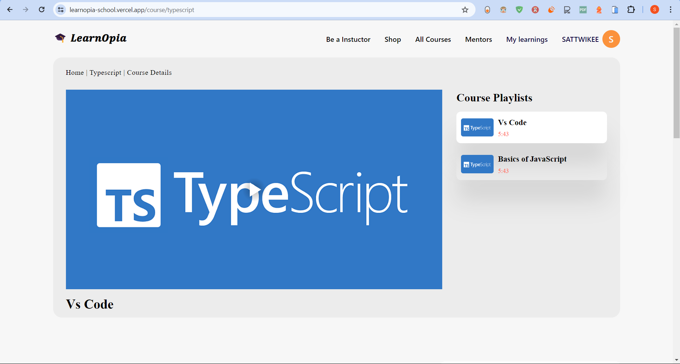
Task: Click the 5:43 duration under Vs Code
Action: [x=503, y=134]
